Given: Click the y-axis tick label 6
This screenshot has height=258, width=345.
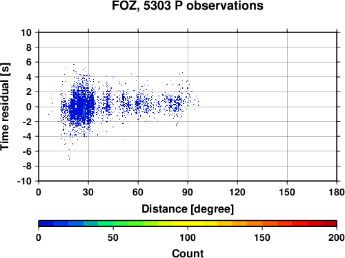Looking at the screenshot, I should (29, 62).
